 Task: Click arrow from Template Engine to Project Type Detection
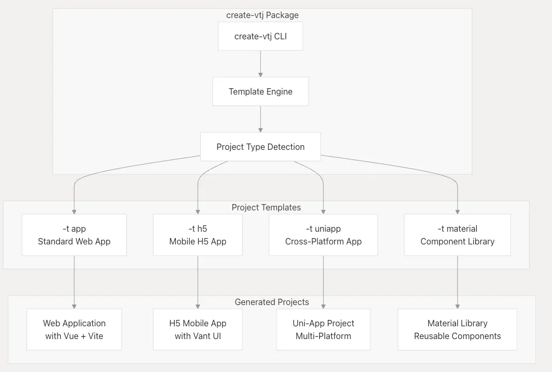[261, 119]
